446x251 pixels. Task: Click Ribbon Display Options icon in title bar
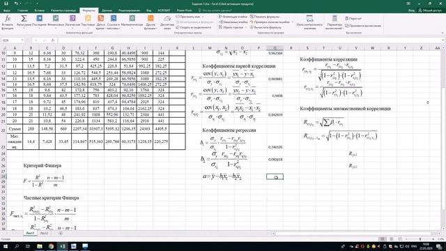408,3
